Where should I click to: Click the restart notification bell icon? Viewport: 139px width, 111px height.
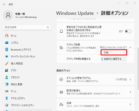(61, 31)
